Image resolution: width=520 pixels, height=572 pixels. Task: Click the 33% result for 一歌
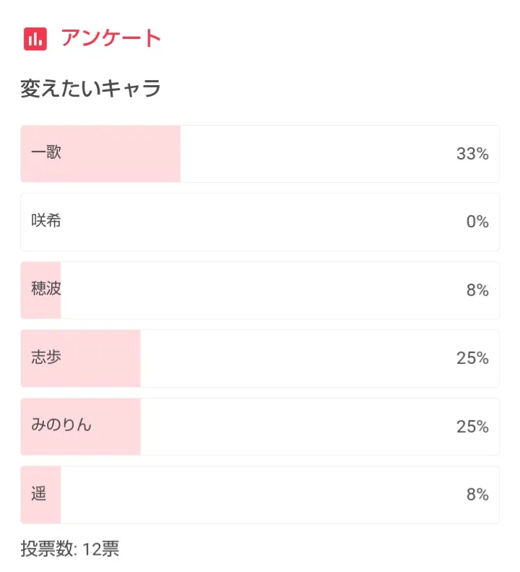tap(472, 154)
